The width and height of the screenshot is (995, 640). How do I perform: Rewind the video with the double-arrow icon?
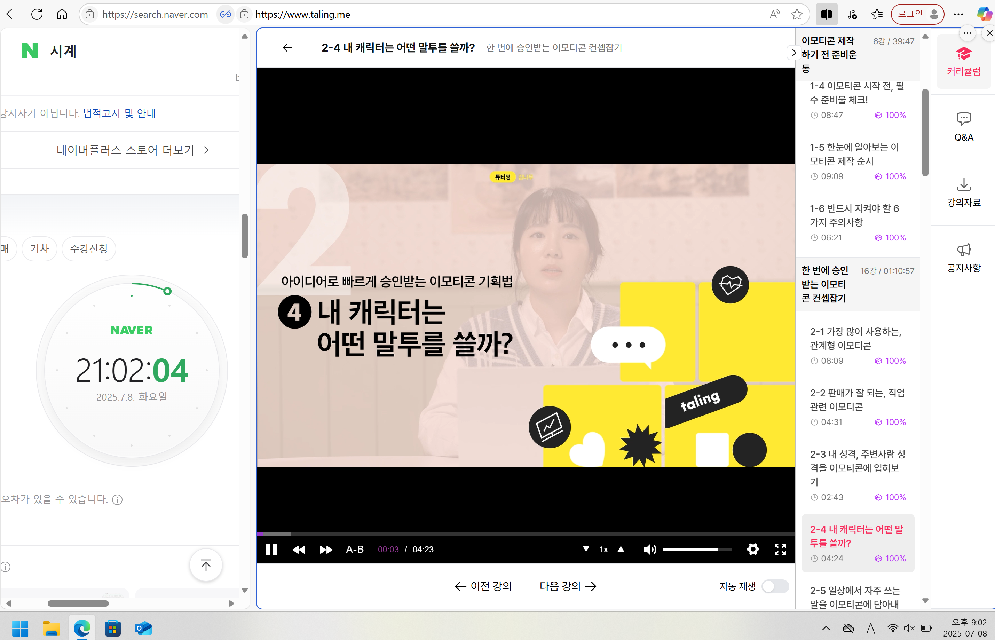(298, 549)
